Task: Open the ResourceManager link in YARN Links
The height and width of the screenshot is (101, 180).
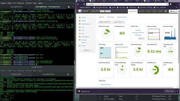Action: coord(105,84)
